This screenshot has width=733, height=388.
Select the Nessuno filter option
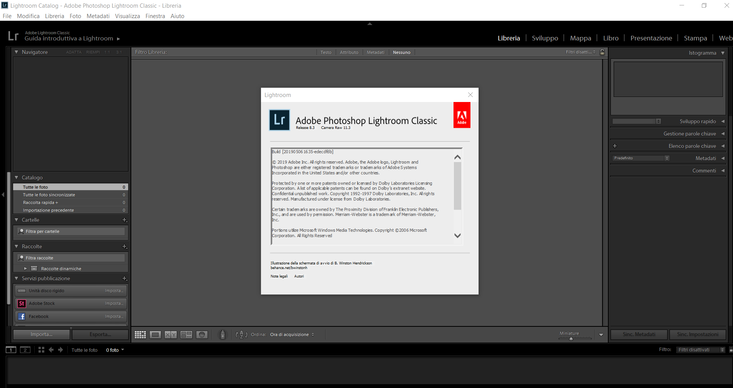[x=402, y=52]
